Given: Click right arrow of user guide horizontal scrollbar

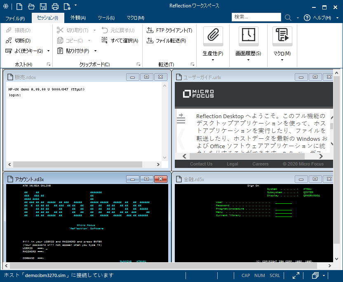Looking at the screenshot, I should 321,156.
